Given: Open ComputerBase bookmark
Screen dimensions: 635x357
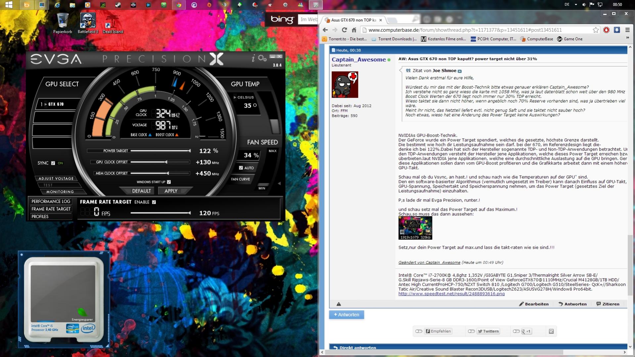Looking at the screenshot, I should (x=536, y=39).
